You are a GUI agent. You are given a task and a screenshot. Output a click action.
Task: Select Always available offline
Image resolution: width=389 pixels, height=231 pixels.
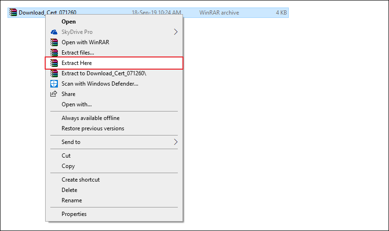tap(114, 118)
